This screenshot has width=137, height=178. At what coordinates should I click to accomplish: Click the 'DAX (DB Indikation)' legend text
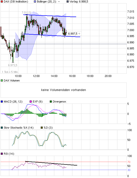tap(16, 2)
